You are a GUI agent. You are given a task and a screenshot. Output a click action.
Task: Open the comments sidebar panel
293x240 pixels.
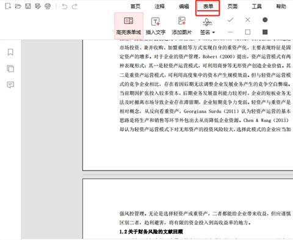10,85
